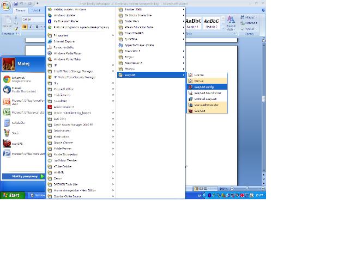Click the font name box in Word ribbon
This screenshot has width=338, height=261.
[33, 20]
